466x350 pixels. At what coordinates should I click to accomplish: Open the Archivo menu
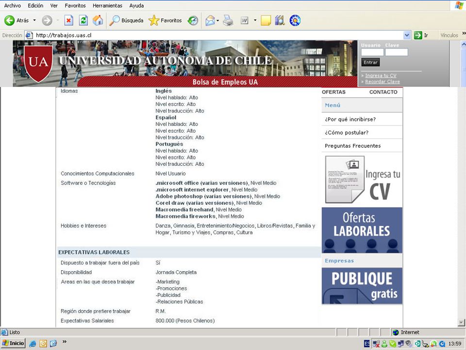point(13,5)
